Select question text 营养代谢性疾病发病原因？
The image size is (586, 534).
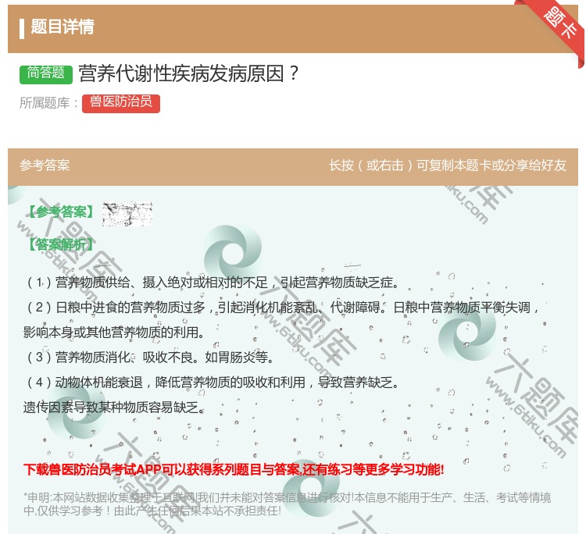click(x=189, y=73)
